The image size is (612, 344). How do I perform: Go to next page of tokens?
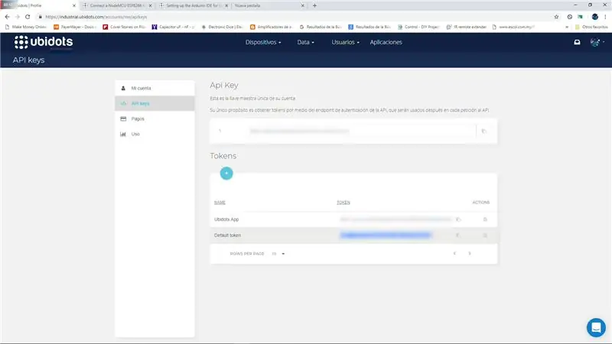(470, 254)
